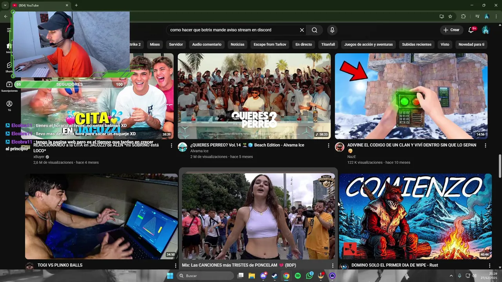
Task: Open Task View on the taskbar
Action: point(240,276)
